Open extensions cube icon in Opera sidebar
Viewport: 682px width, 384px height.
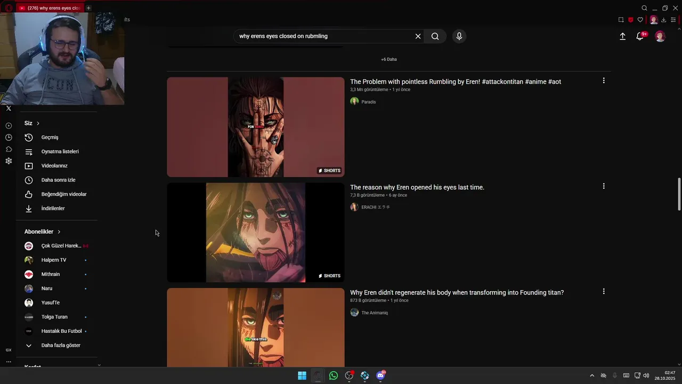point(9,149)
